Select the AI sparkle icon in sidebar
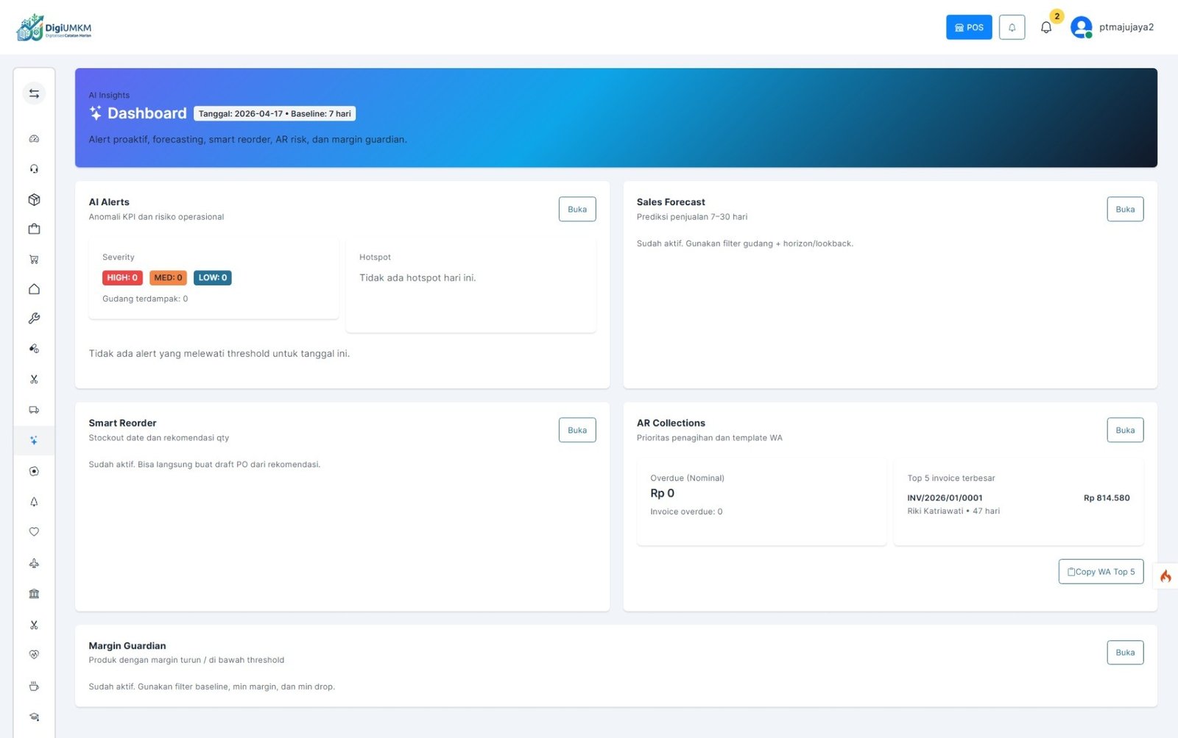Viewport: 1178px width, 738px height. pyautogui.click(x=34, y=440)
